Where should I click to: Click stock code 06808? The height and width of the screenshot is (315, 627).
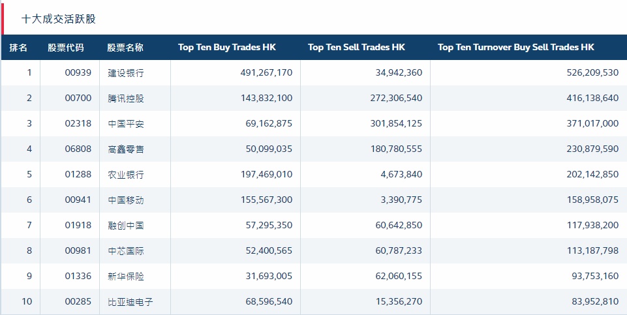78,149
